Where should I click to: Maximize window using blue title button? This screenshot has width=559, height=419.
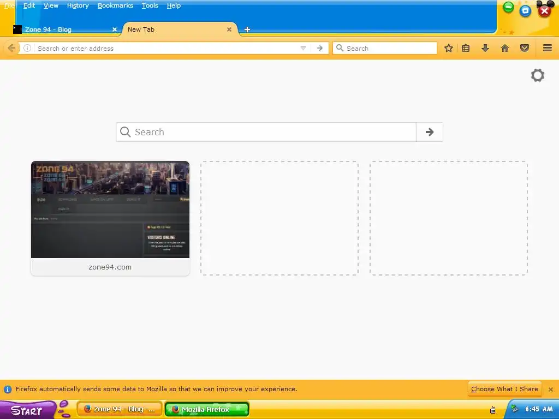[x=525, y=11]
